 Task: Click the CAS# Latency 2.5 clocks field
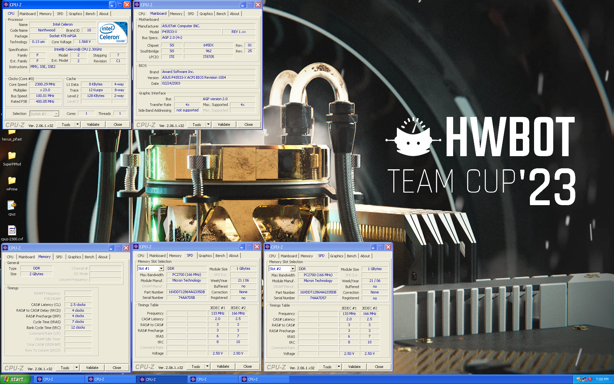click(x=78, y=305)
